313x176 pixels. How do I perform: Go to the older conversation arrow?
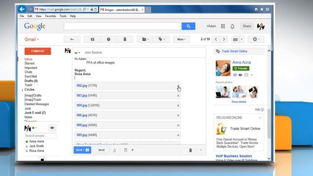[224, 39]
